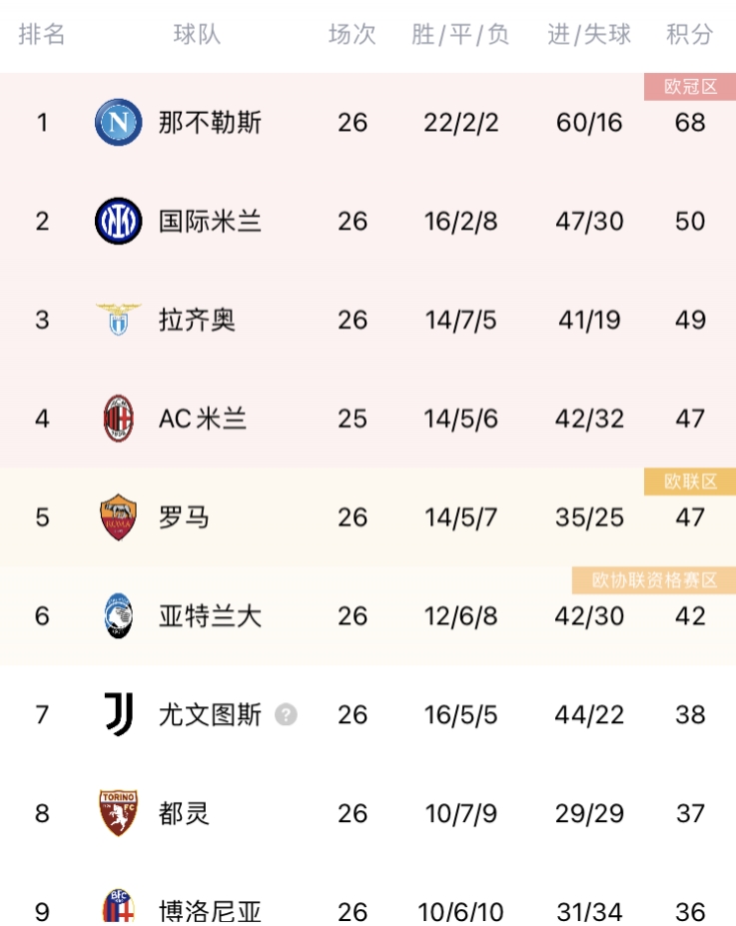Tap the Bologna BFC crest

[x=118, y=907]
